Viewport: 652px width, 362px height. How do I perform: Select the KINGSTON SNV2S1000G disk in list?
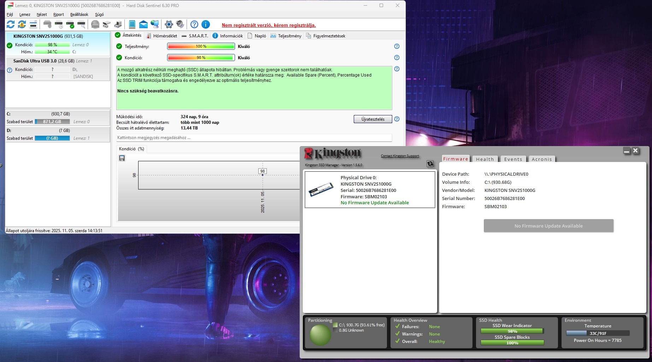pos(58,44)
